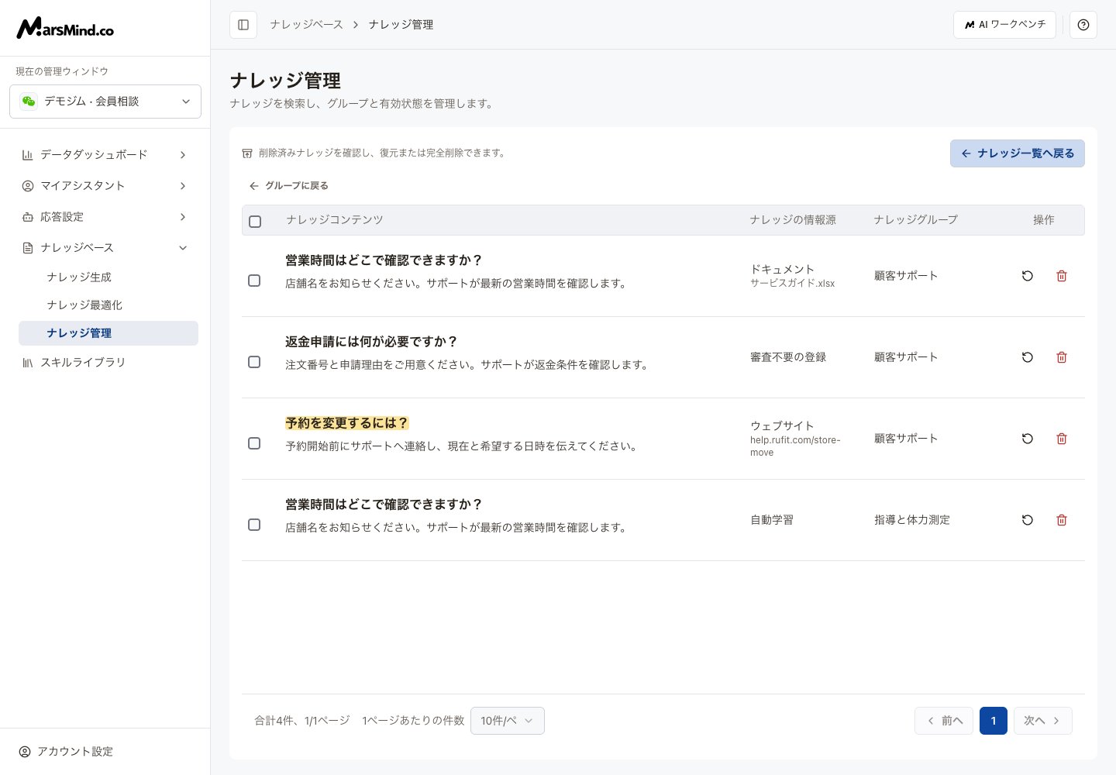Image resolution: width=1116 pixels, height=775 pixels.
Task: Open the デモジム・会員相談 window selector
Action: tap(105, 102)
